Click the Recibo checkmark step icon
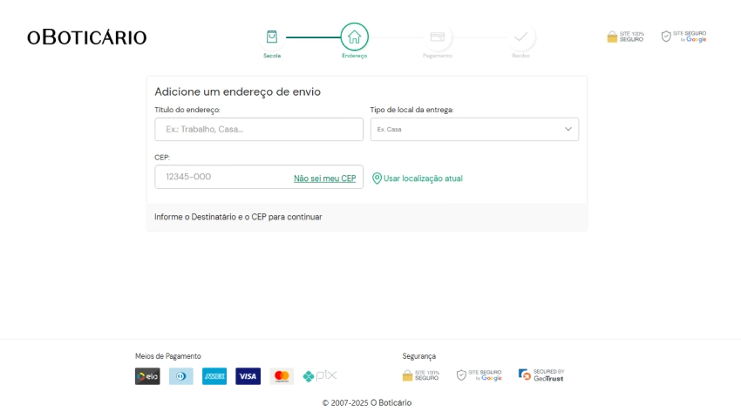This screenshot has height=418, width=741. click(x=520, y=37)
